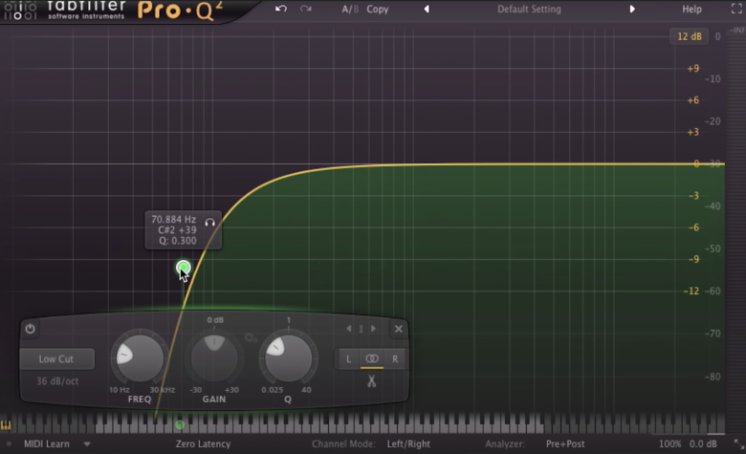Toggle band power bypass button

coord(30,329)
